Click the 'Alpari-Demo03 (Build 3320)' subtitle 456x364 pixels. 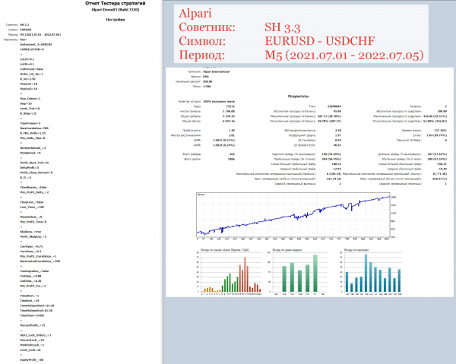[x=116, y=10]
